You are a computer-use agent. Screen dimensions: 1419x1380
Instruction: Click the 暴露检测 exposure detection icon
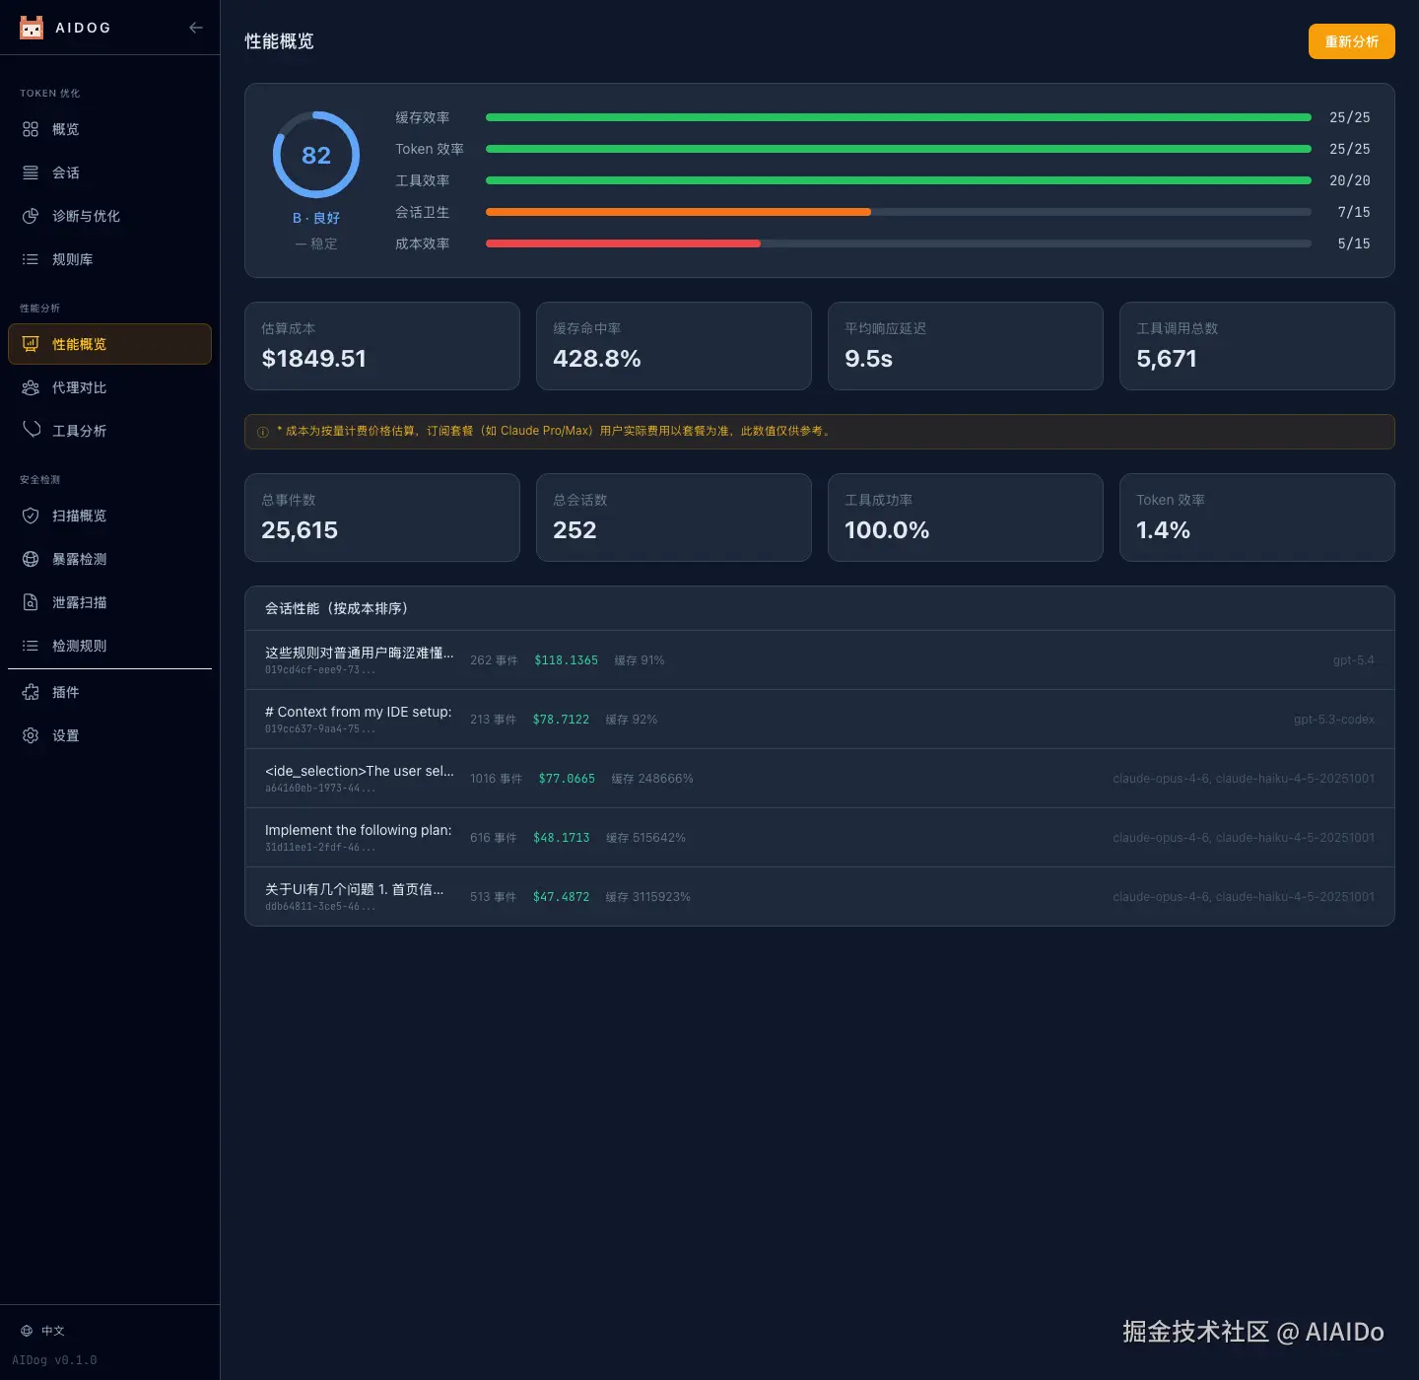(x=30, y=559)
